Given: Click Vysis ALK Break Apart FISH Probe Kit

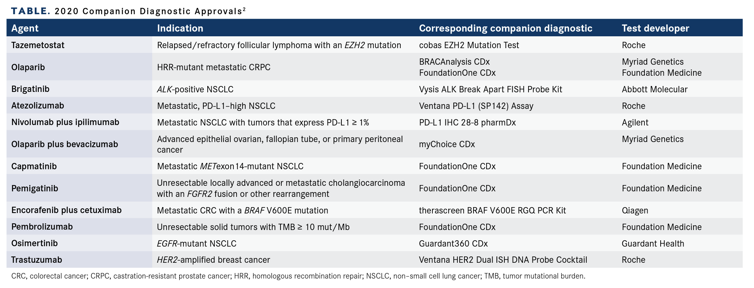Looking at the screenshot, I should pos(491,90).
